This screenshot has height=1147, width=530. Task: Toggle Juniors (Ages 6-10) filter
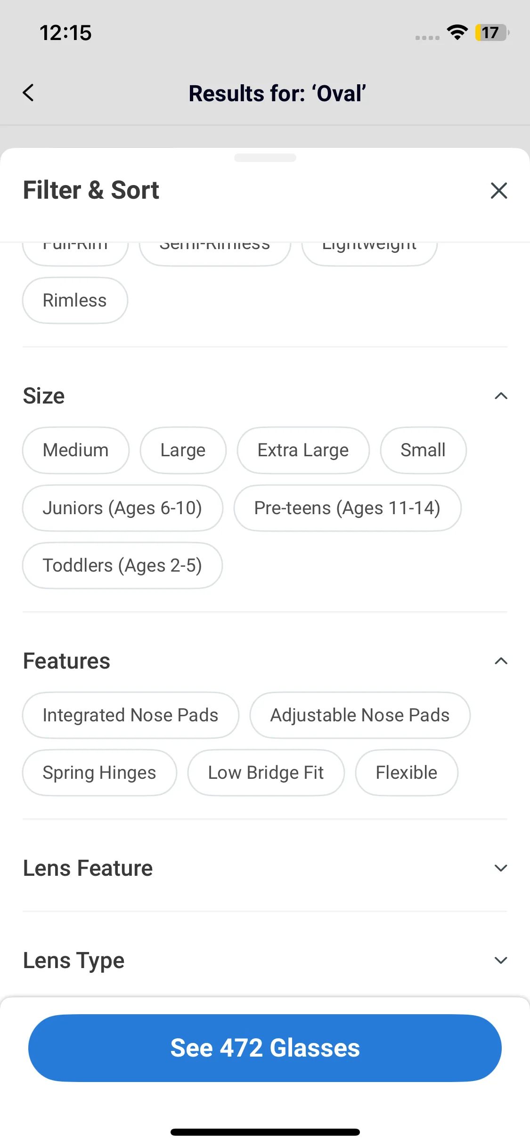point(122,508)
